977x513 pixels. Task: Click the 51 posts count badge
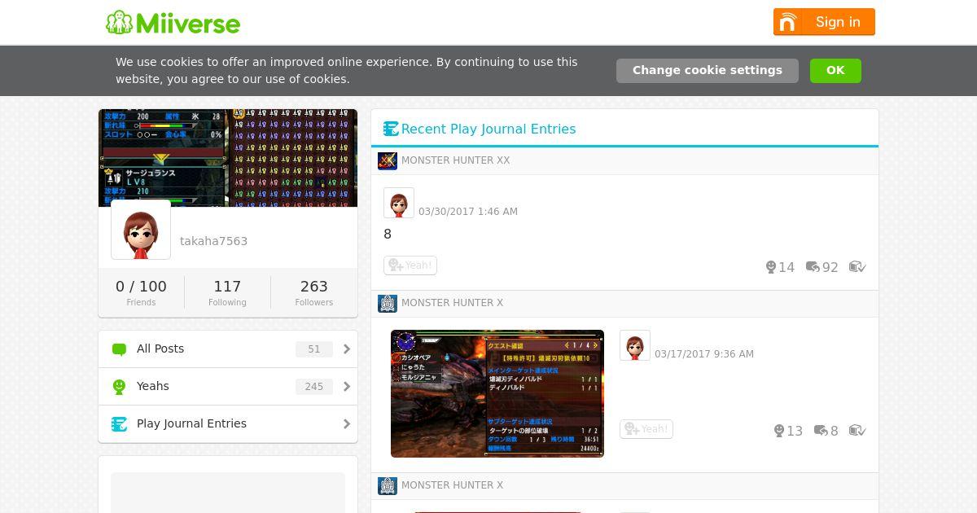click(x=314, y=349)
